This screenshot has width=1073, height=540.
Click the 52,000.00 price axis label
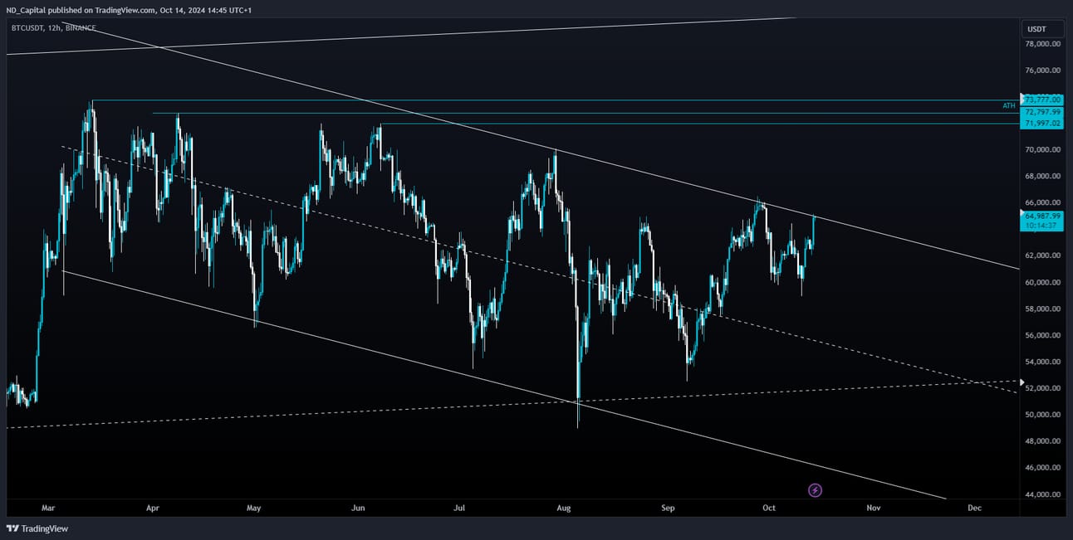(x=1043, y=388)
